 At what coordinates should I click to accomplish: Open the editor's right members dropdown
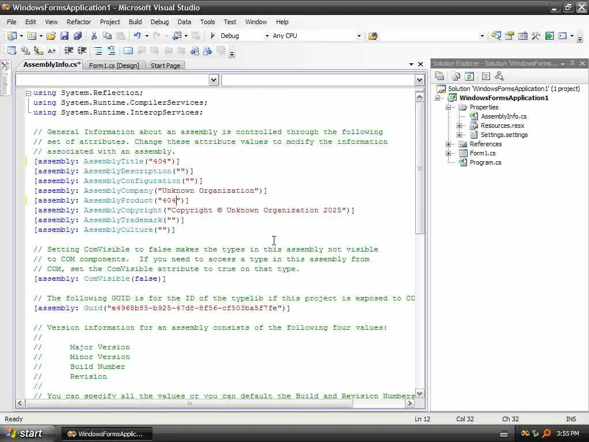click(x=419, y=79)
